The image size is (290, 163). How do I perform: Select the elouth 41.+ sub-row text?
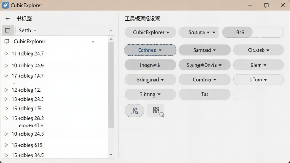pos(31,125)
